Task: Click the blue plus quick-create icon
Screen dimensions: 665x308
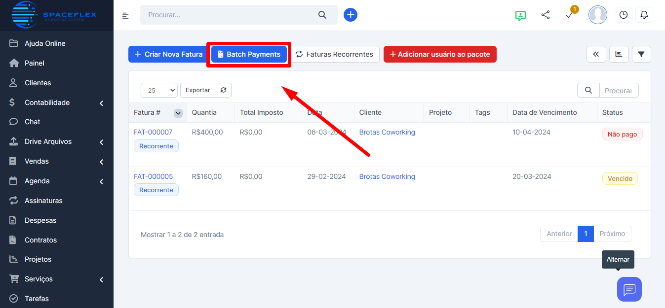Action: click(x=351, y=15)
